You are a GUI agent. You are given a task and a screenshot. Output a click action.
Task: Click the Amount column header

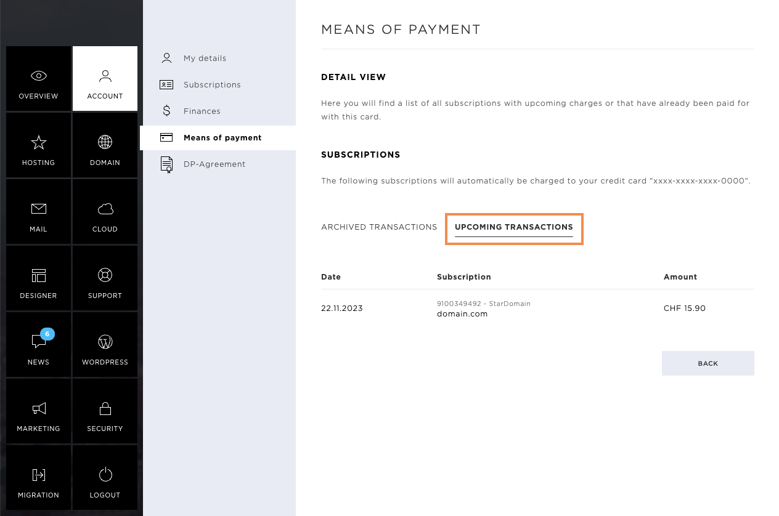[x=680, y=277]
